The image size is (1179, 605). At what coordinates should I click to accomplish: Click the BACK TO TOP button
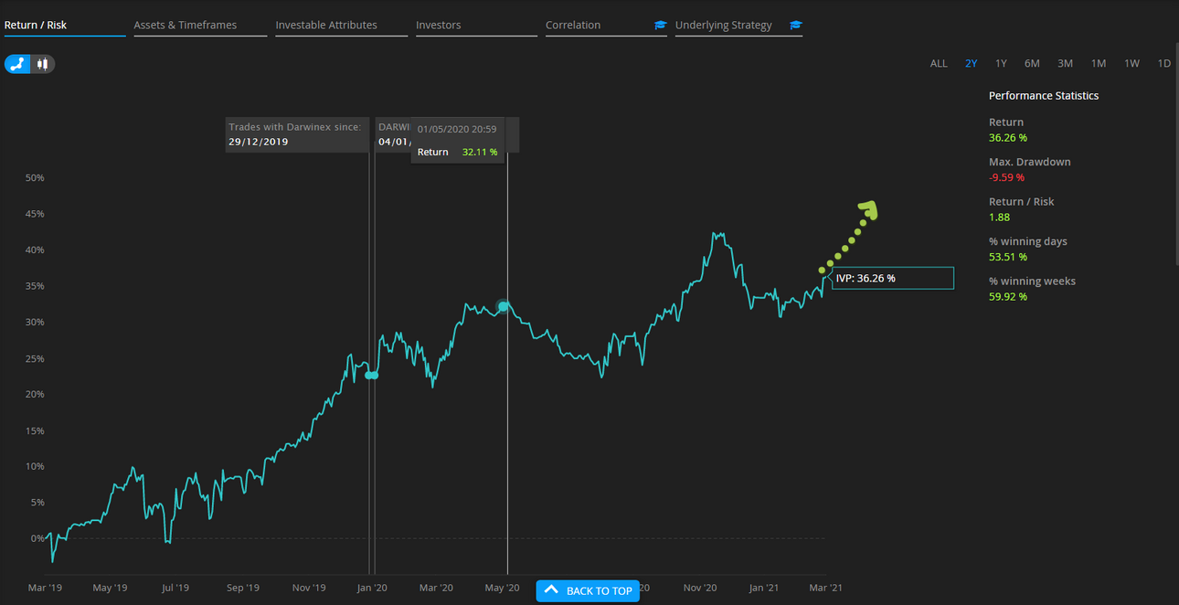tap(588, 590)
